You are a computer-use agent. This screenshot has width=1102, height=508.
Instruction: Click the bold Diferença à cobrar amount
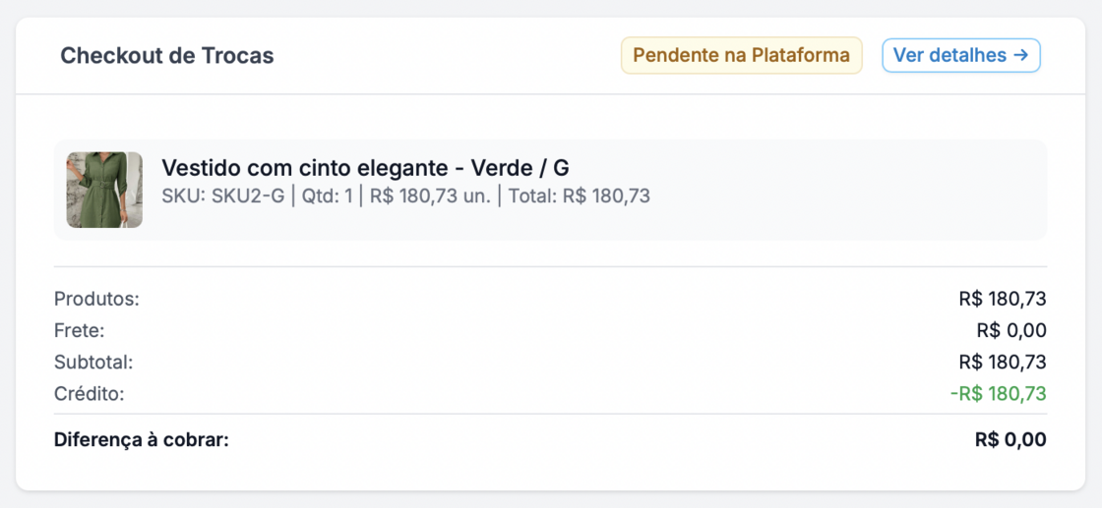[1010, 439]
